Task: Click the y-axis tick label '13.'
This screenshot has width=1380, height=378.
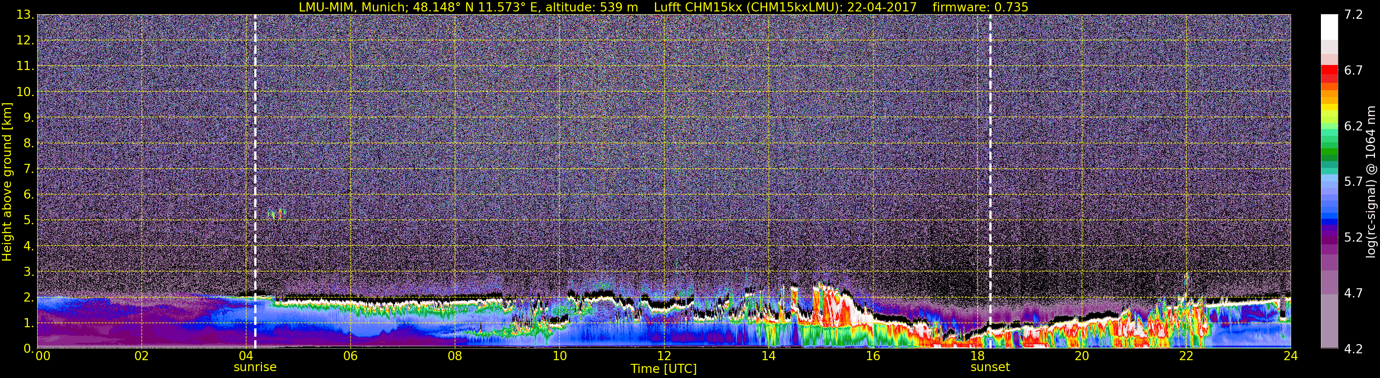Action: click(x=25, y=15)
